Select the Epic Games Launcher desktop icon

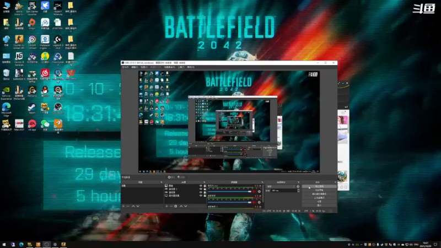click(32, 8)
